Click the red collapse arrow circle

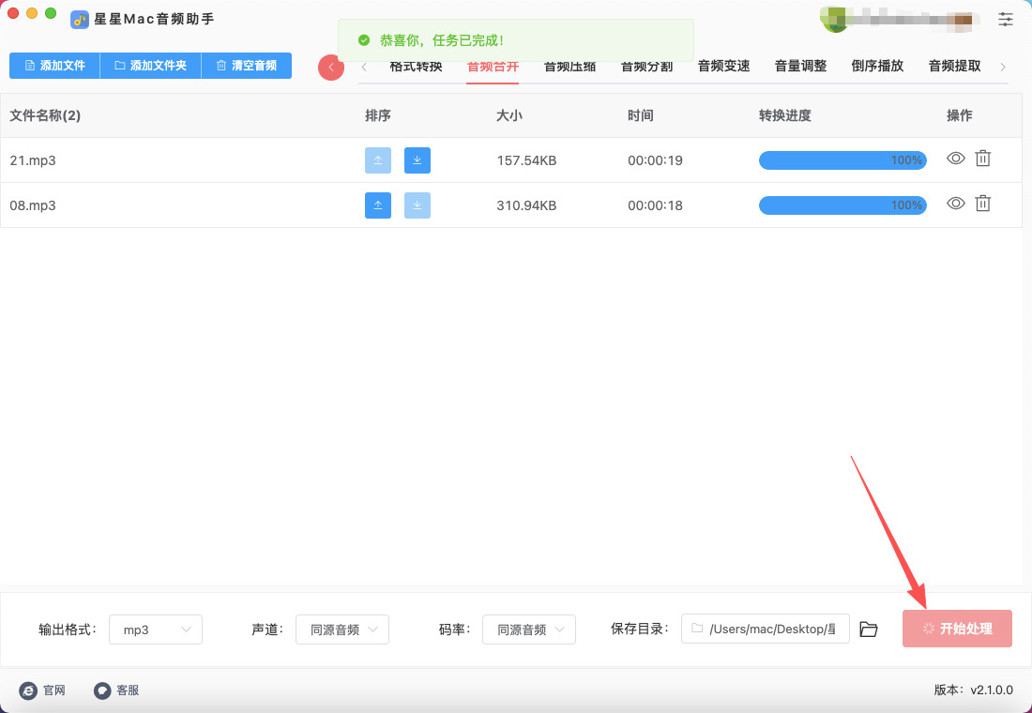coord(331,68)
